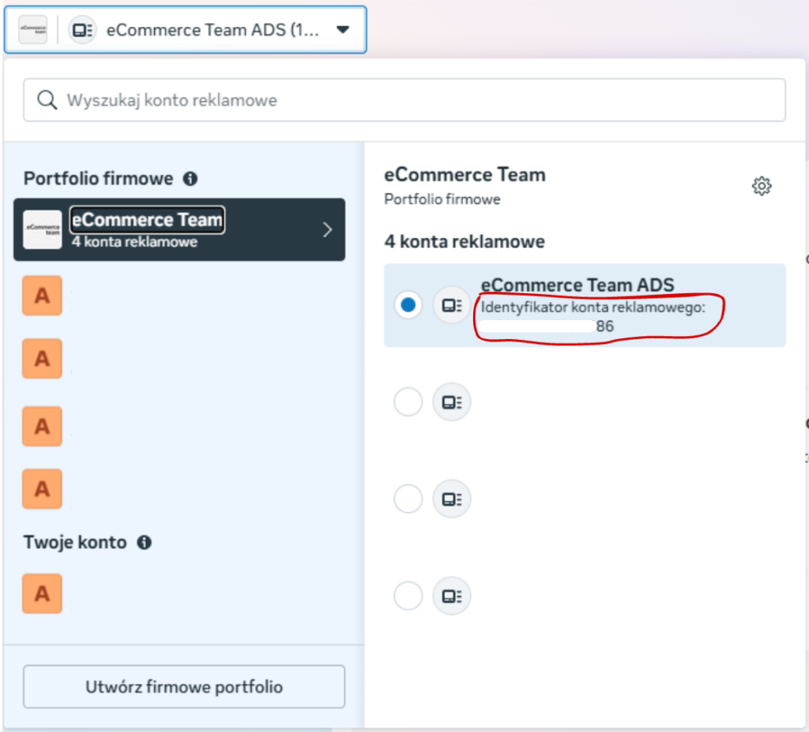This screenshot has width=809, height=732.
Task: Click the info icon beside Portfolio firmowe
Action: coord(190,179)
